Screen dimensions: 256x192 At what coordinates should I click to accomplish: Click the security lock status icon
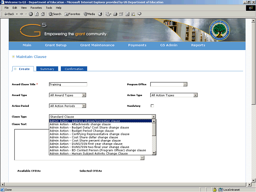point(215,190)
